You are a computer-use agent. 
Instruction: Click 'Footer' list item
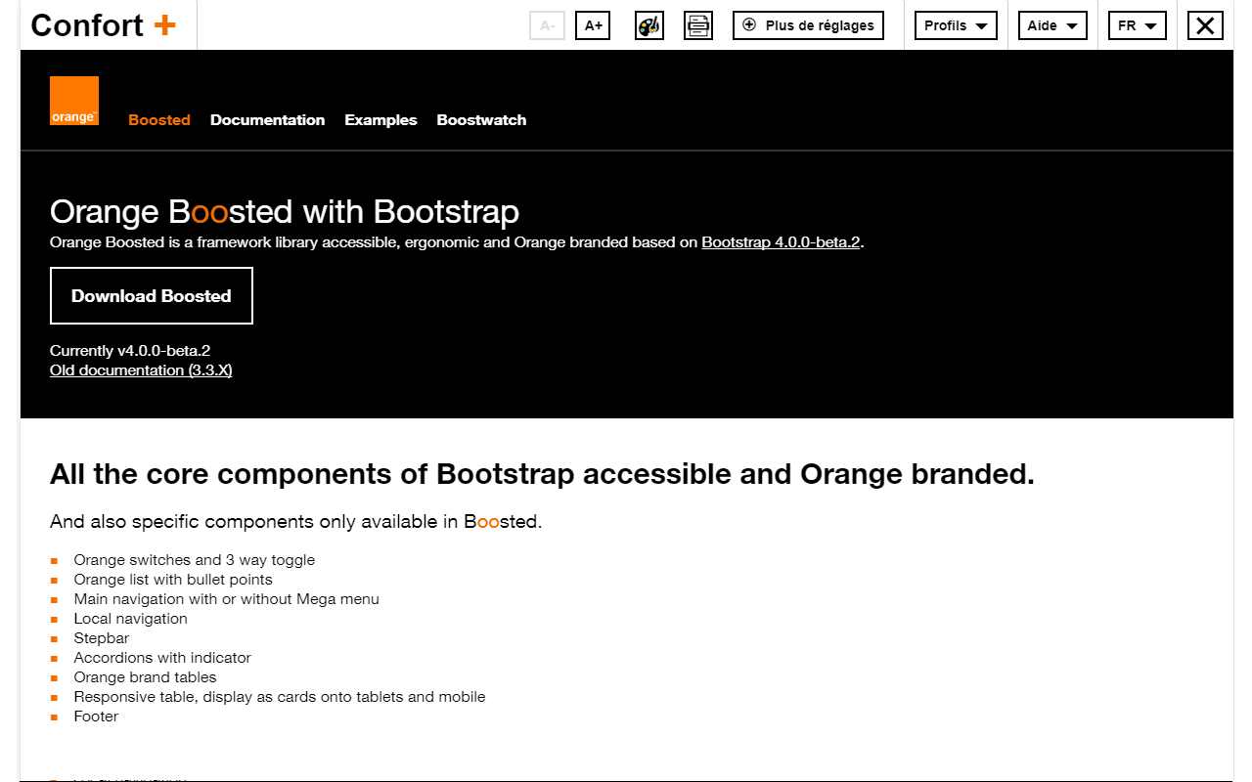tap(96, 717)
